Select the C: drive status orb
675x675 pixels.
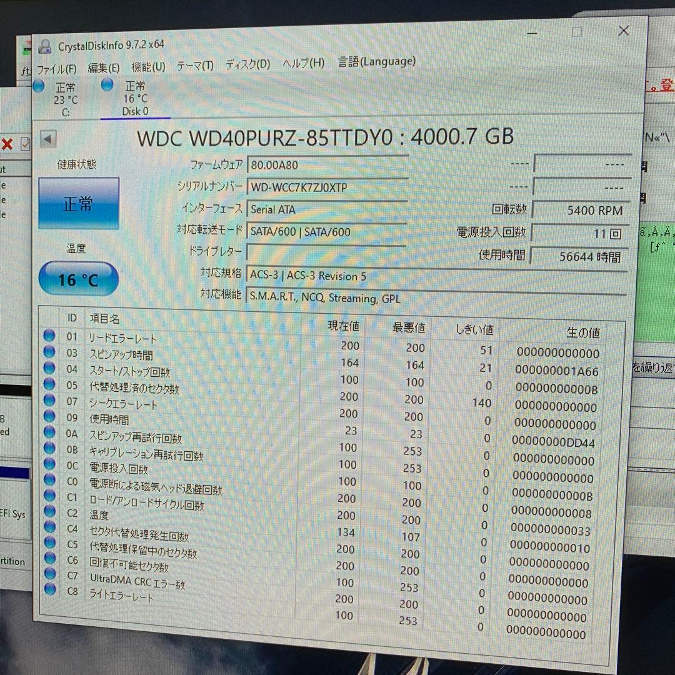coord(39,86)
